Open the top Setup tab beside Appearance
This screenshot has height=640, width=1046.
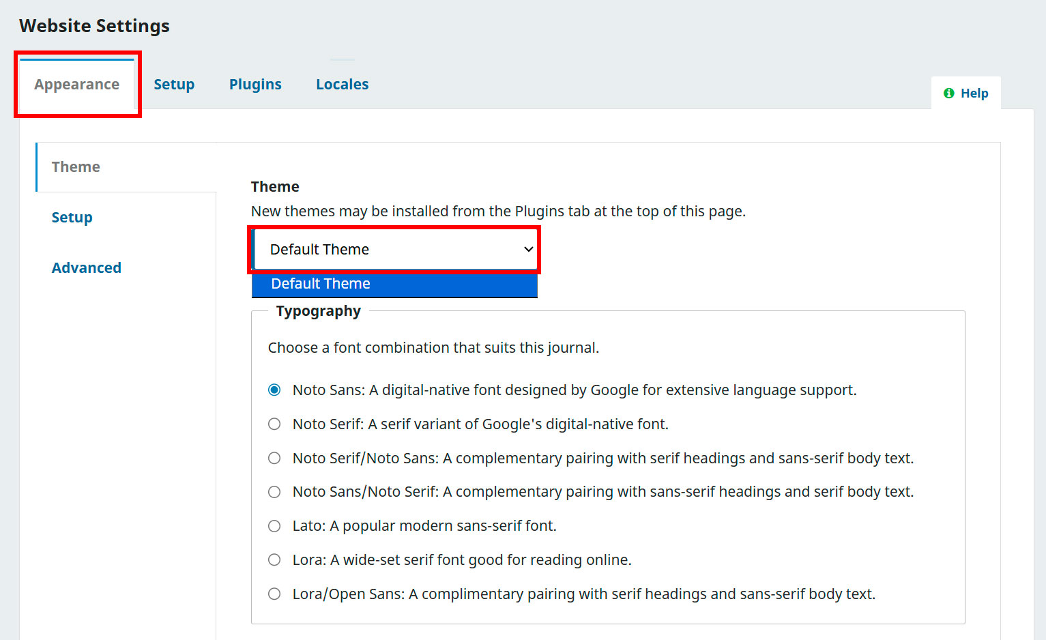pyautogui.click(x=174, y=85)
